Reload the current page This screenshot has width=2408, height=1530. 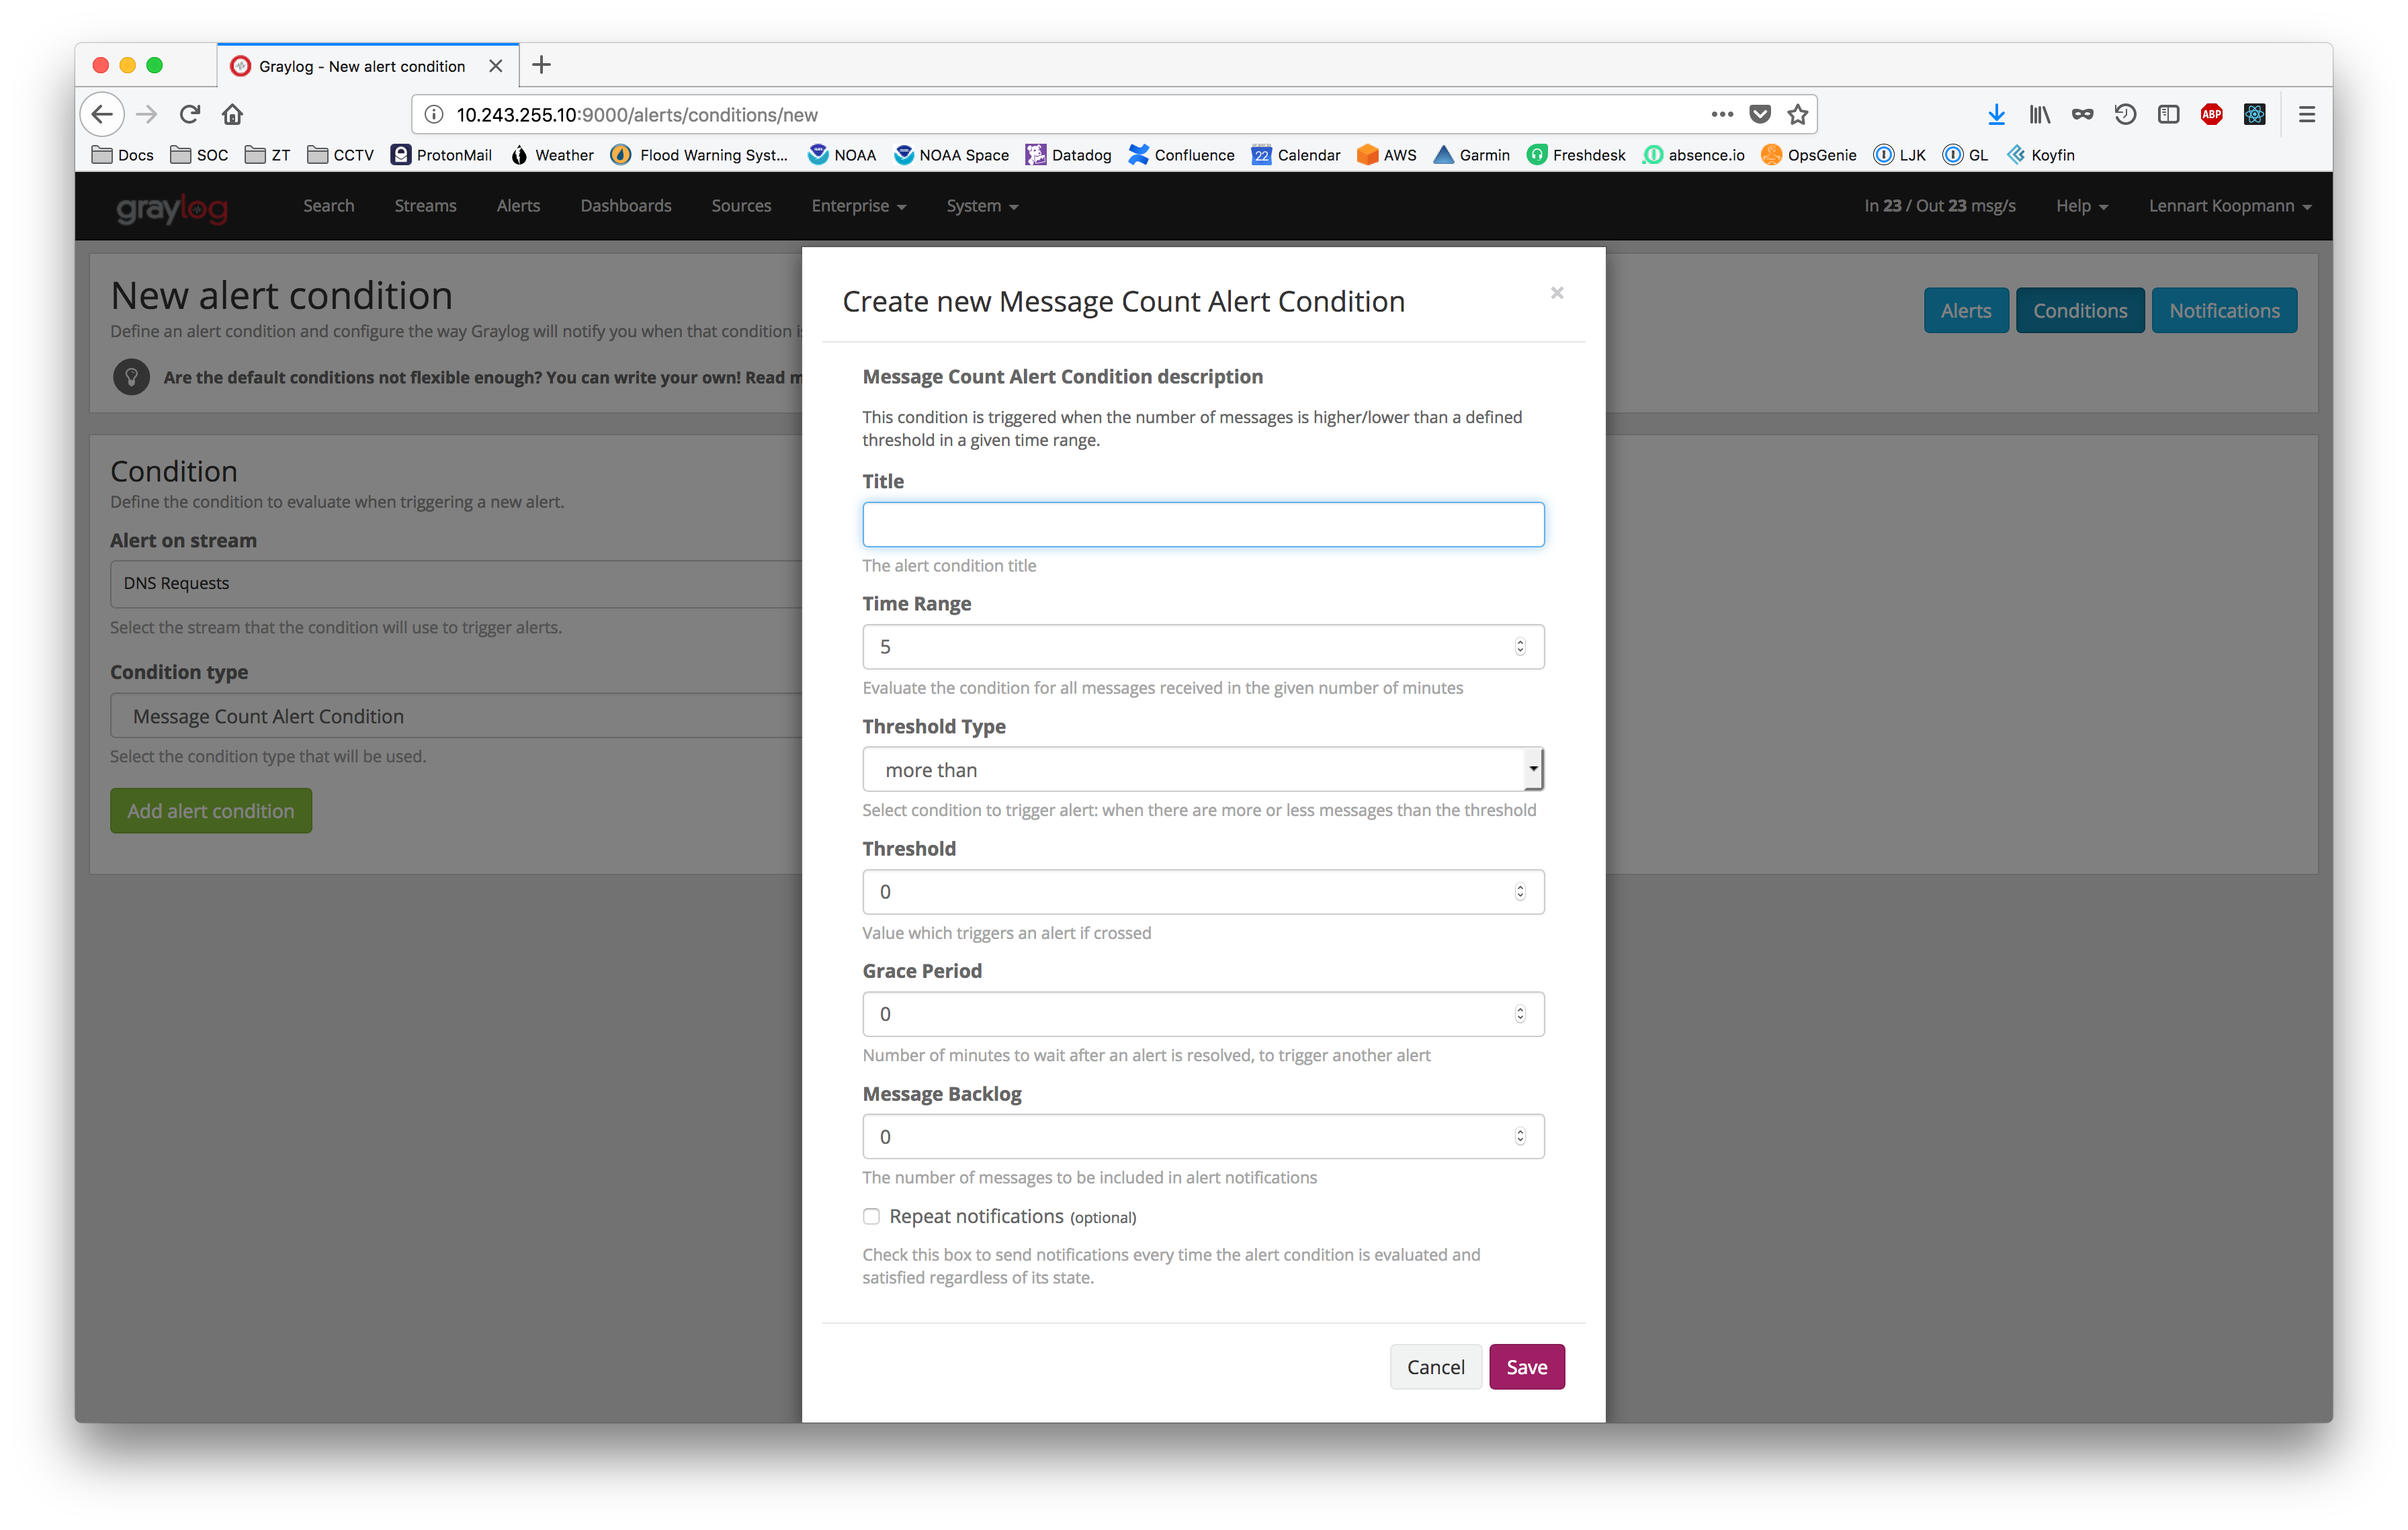(x=190, y=115)
